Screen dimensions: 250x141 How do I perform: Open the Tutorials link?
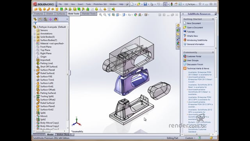tap(191, 32)
